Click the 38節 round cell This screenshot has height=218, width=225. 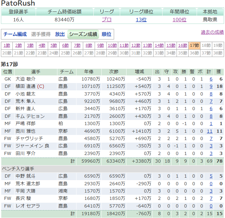[218, 53]
